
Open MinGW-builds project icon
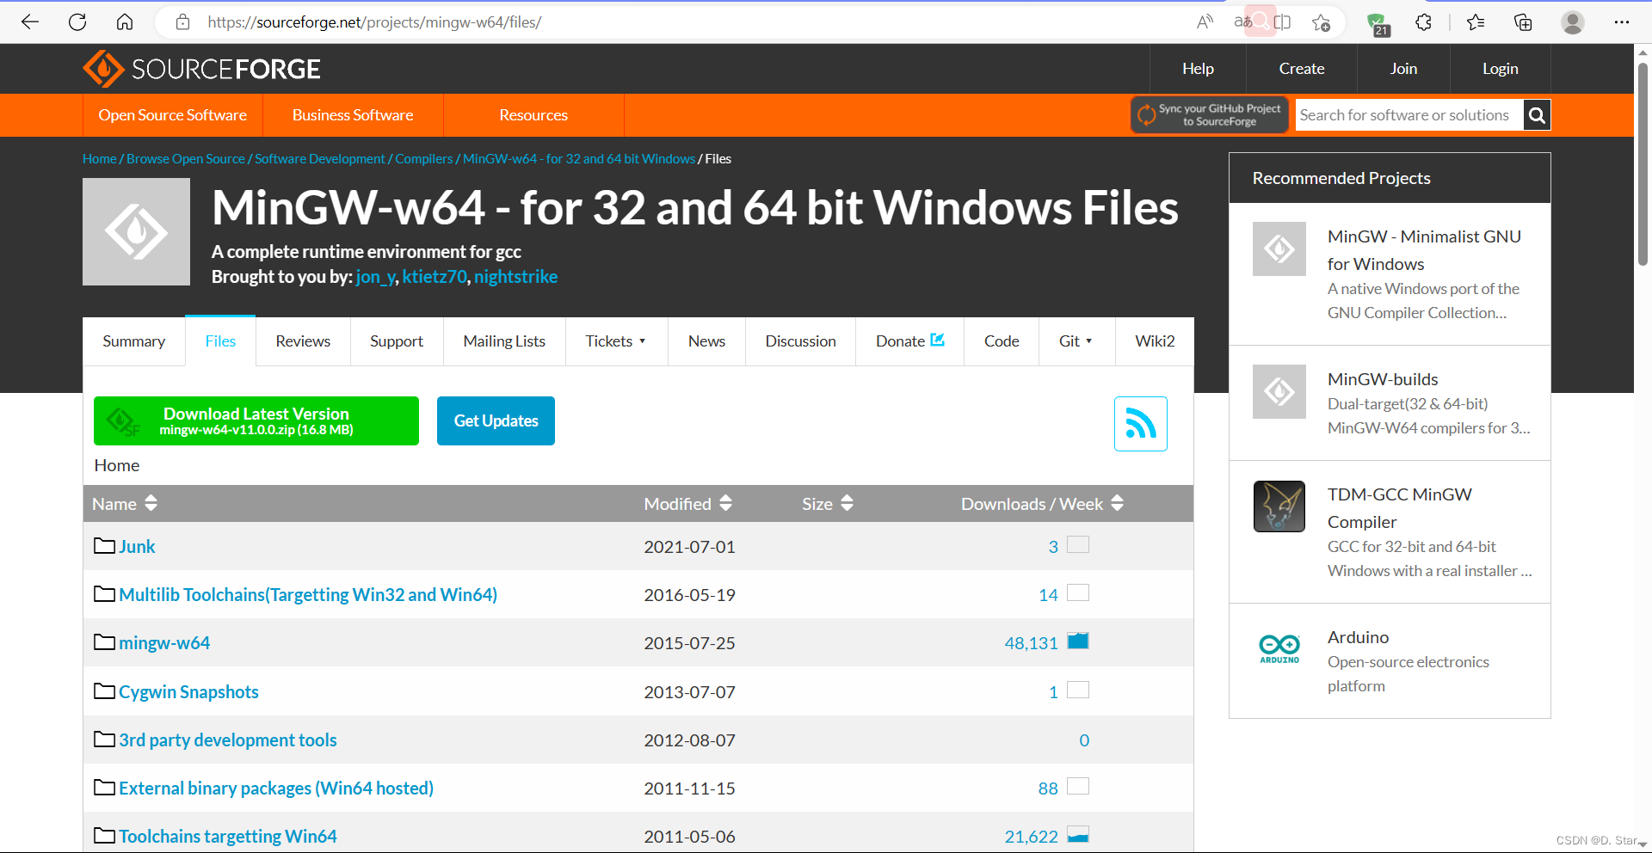click(1279, 392)
